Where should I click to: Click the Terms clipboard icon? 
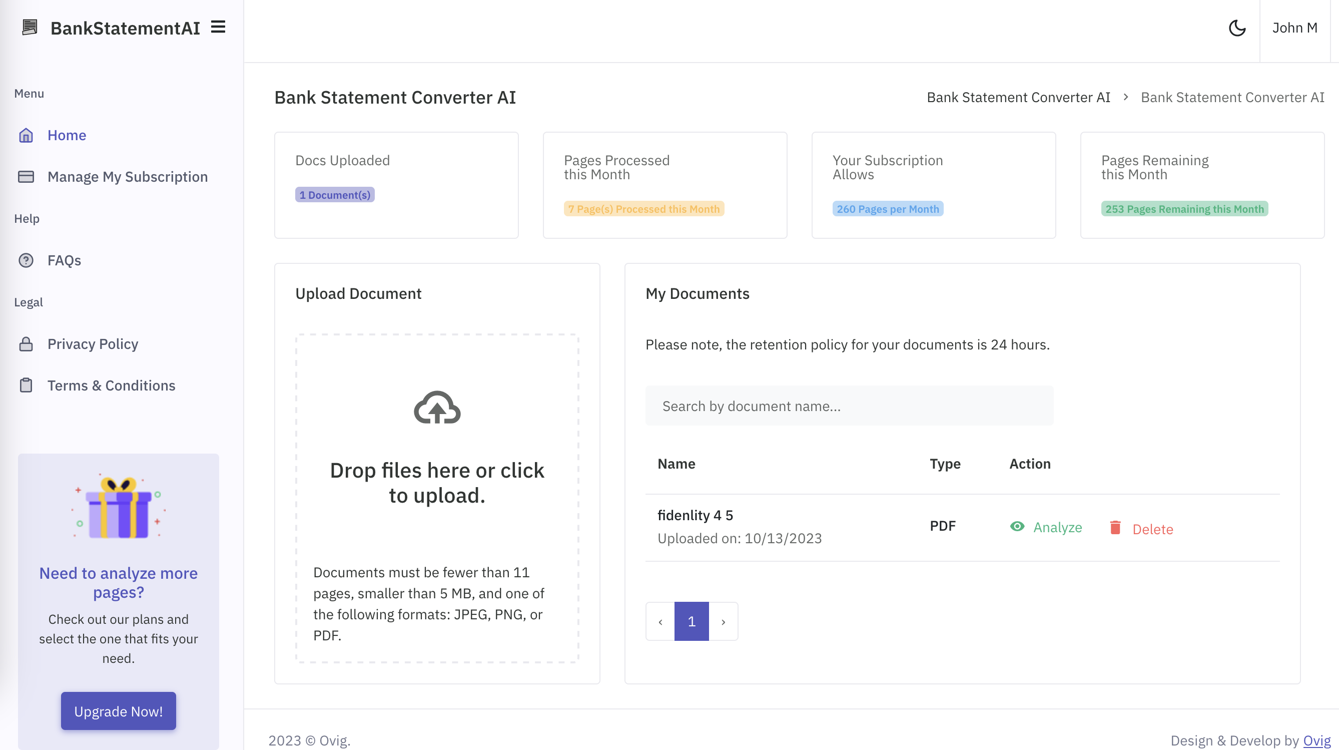tap(26, 386)
